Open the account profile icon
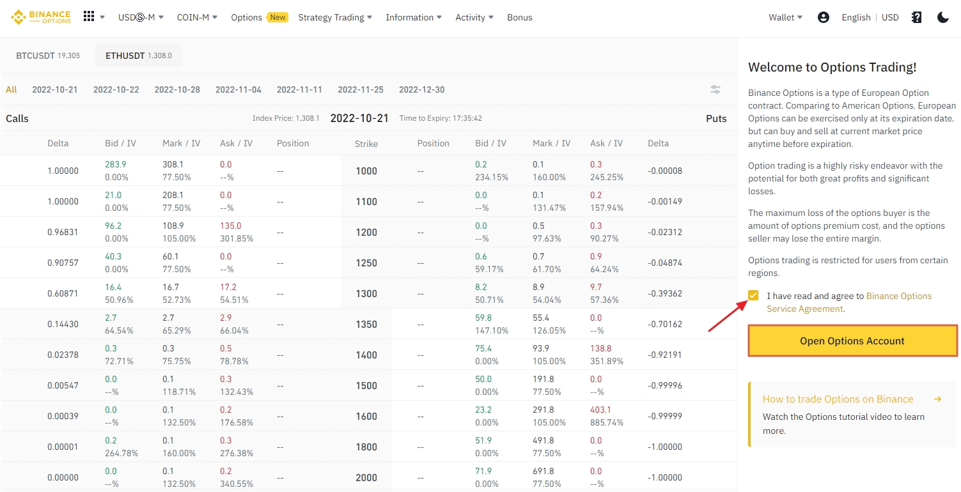Viewport: 961px width, 492px height. pyautogui.click(x=824, y=17)
